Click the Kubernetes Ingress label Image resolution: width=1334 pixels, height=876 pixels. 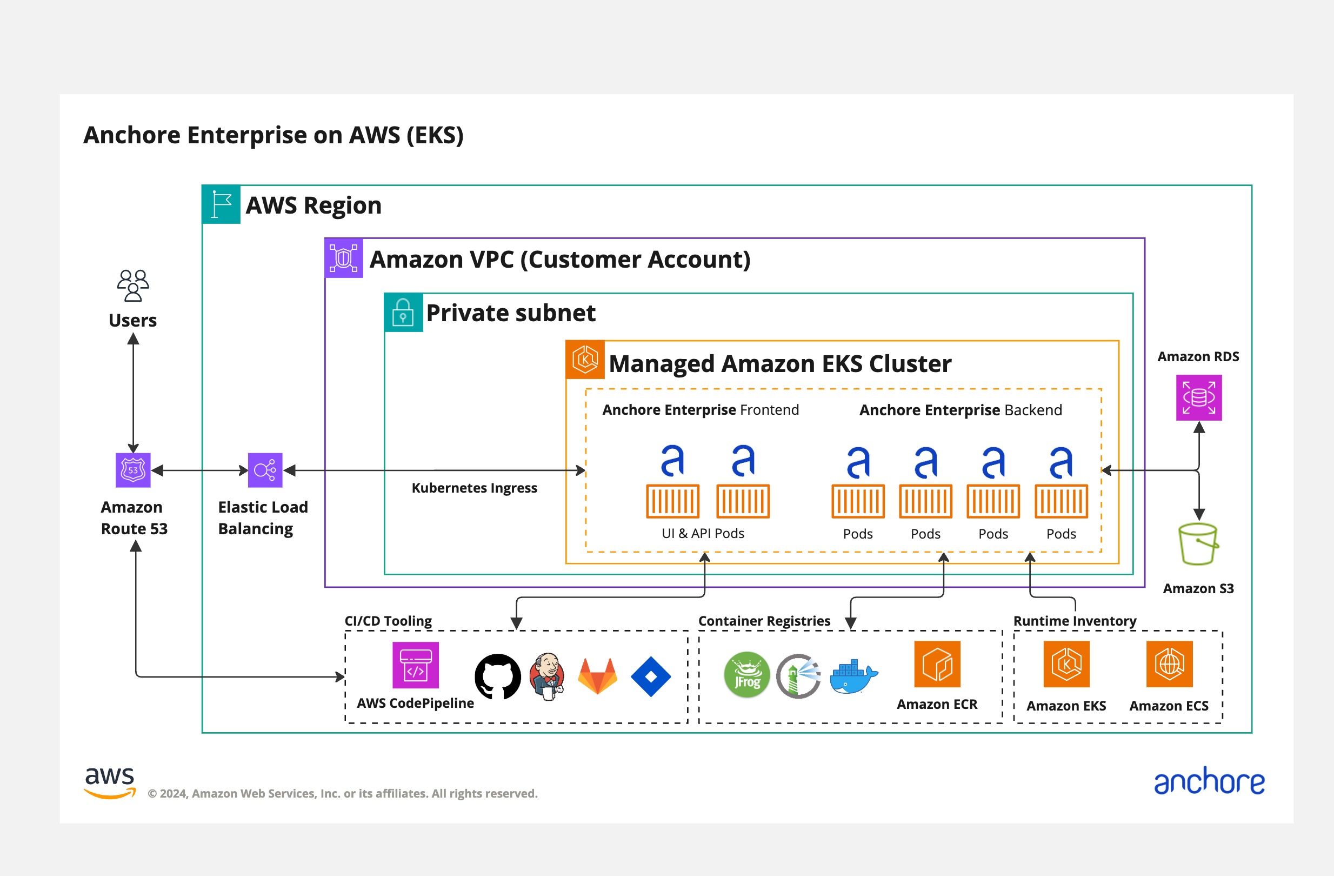tap(474, 488)
